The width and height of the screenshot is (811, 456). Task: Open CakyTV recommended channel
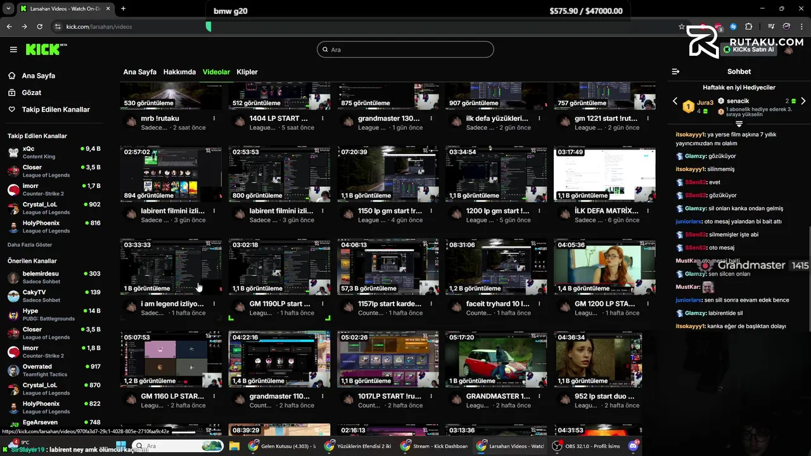point(54,296)
